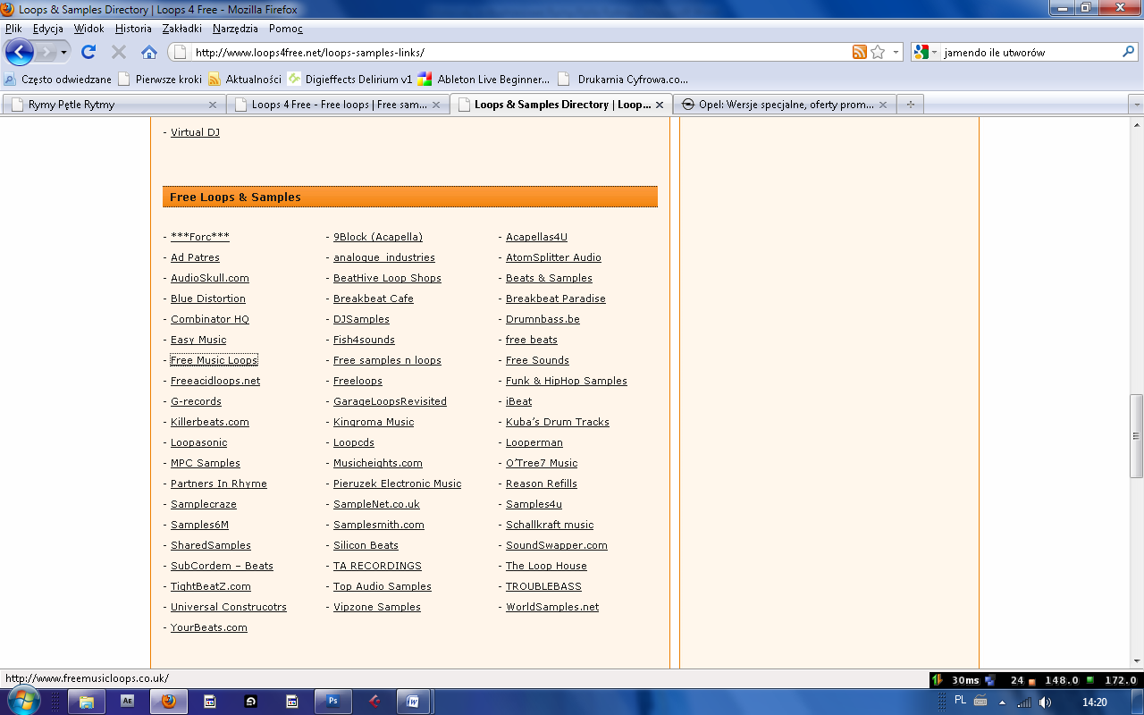This screenshot has height=715, width=1144.
Task: Click the network signal tray icon
Action: [1024, 702]
